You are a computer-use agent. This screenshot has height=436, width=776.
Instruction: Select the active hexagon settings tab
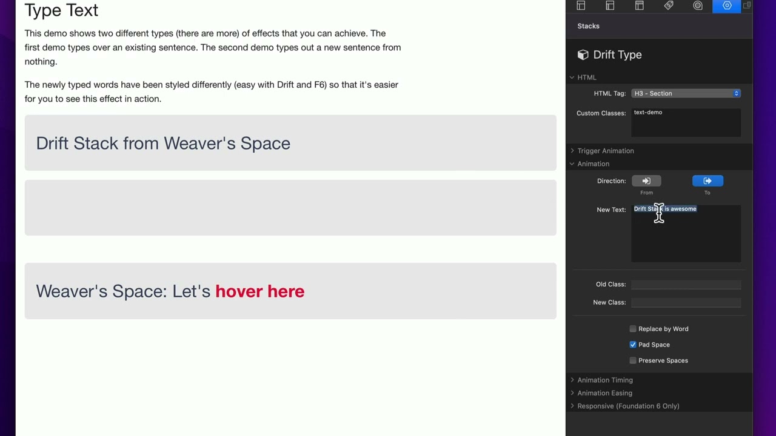727,5
